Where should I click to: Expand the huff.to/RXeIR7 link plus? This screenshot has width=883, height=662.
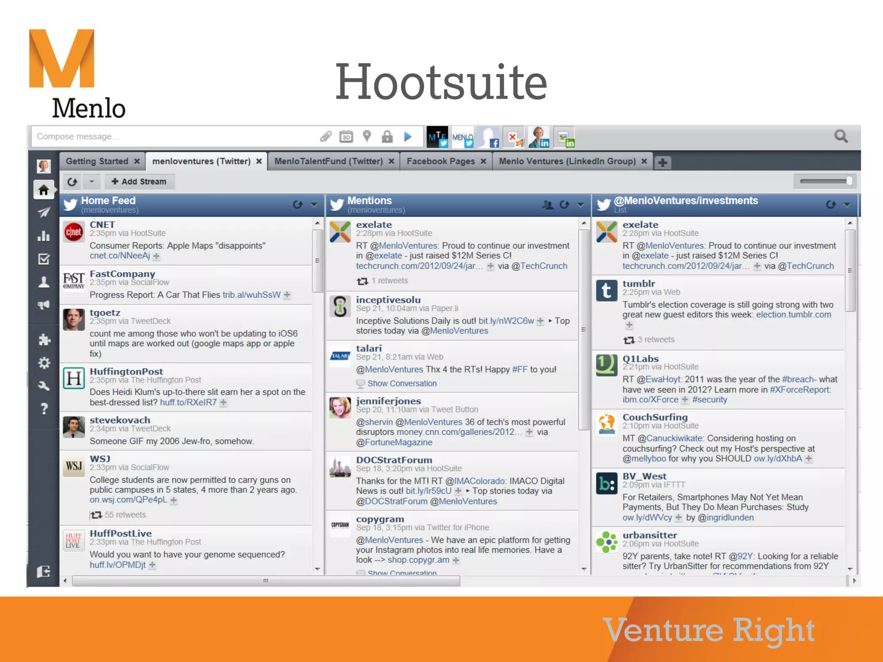coord(223,403)
